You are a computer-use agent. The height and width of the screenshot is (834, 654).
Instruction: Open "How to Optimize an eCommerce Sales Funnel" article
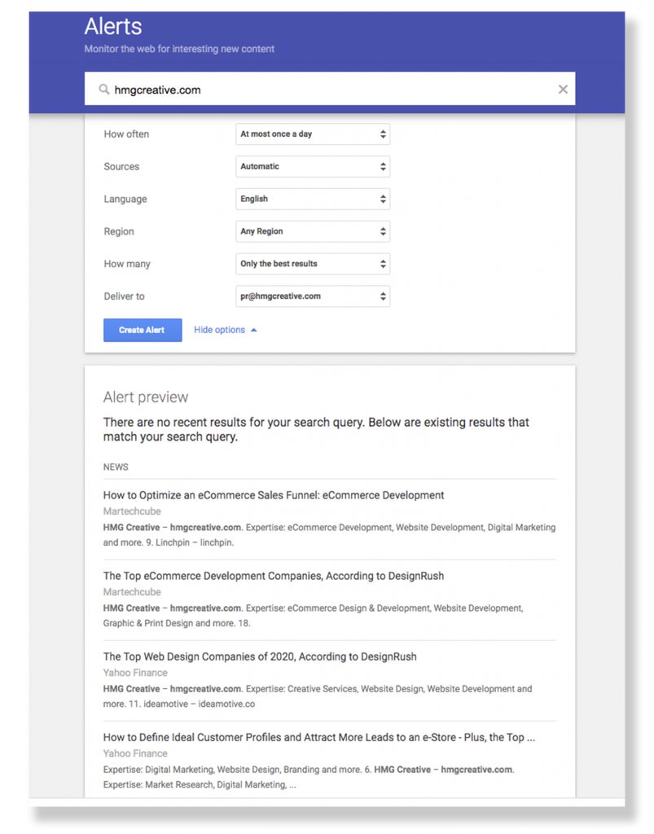click(274, 495)
